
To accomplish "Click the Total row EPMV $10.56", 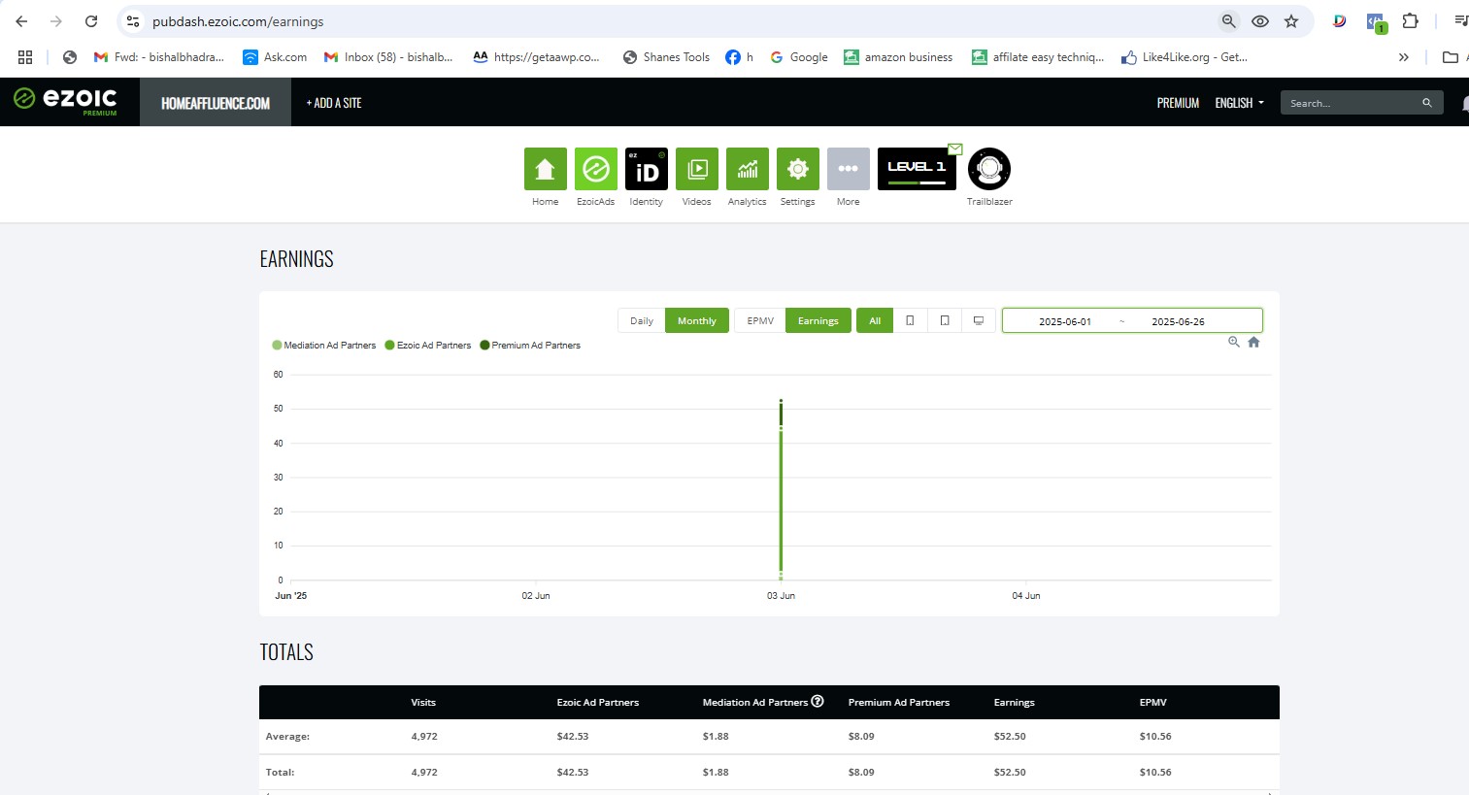I will pyautogui.click(x=1155, y=772).
